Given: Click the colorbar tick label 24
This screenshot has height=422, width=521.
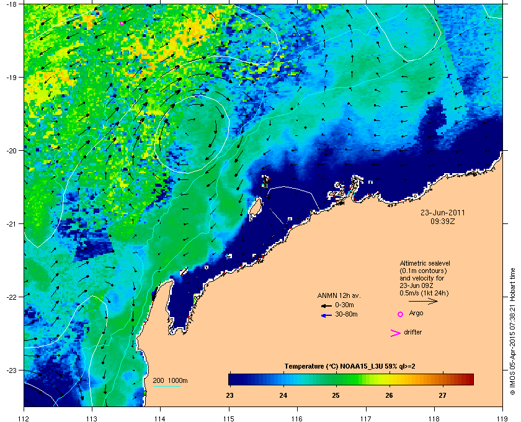Looking at the screenshot, I should click(x=283, y=395).
